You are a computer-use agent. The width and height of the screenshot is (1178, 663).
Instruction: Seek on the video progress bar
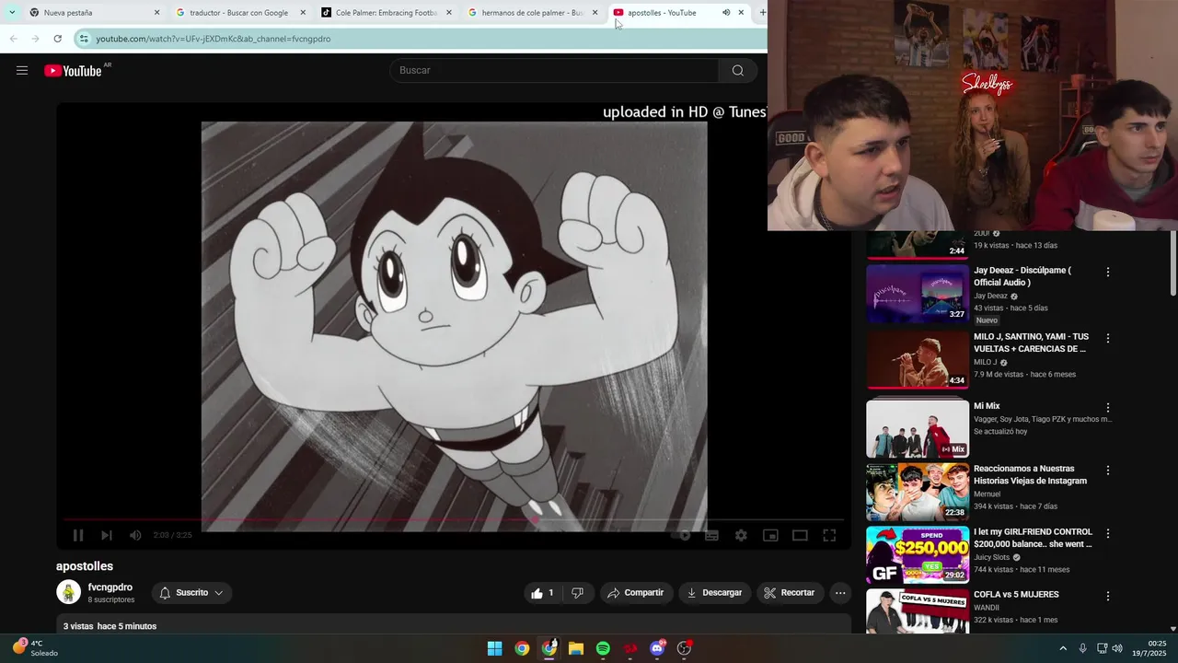click(454, 519)
